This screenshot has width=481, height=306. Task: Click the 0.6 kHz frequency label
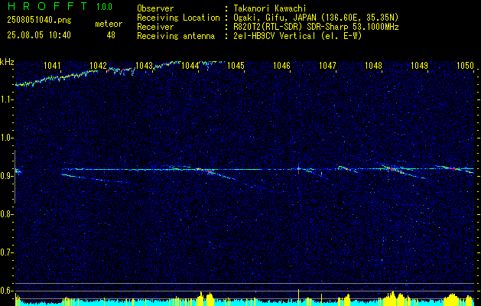point(6,291)
